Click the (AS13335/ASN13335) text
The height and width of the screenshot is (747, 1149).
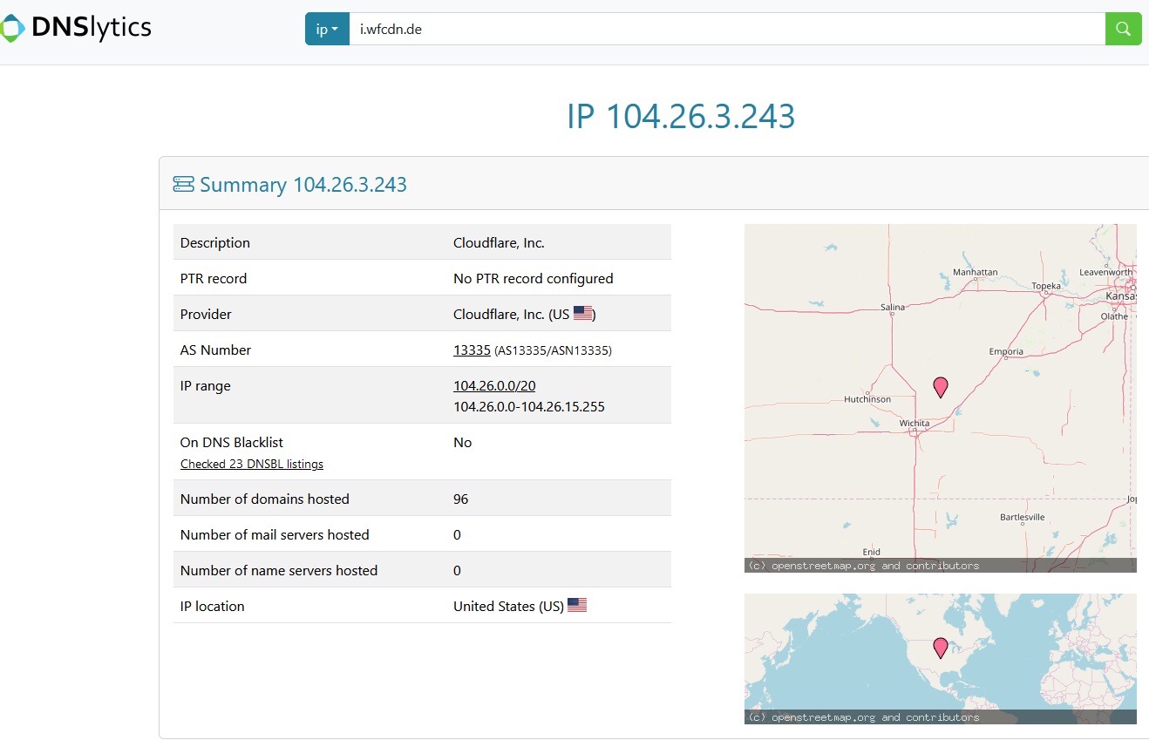coord(553,350)
